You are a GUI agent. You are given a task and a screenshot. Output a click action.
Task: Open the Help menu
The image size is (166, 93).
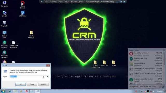(81, 2)
